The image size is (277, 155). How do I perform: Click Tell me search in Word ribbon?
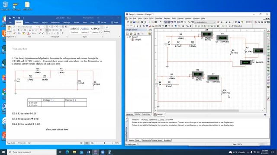click(x=102, y=22)
